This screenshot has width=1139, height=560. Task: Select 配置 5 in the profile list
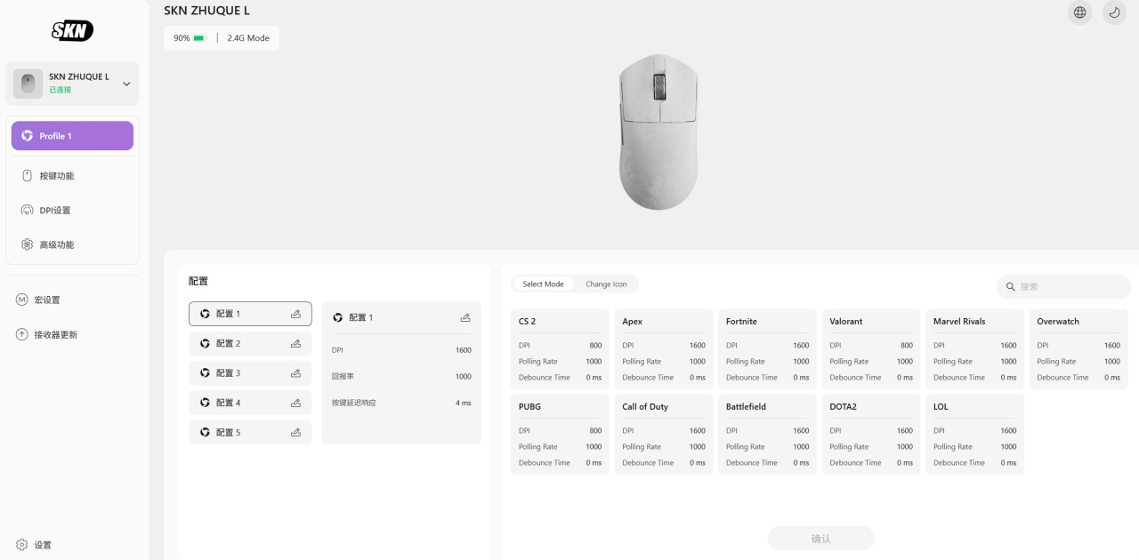[x=250, y=432]
